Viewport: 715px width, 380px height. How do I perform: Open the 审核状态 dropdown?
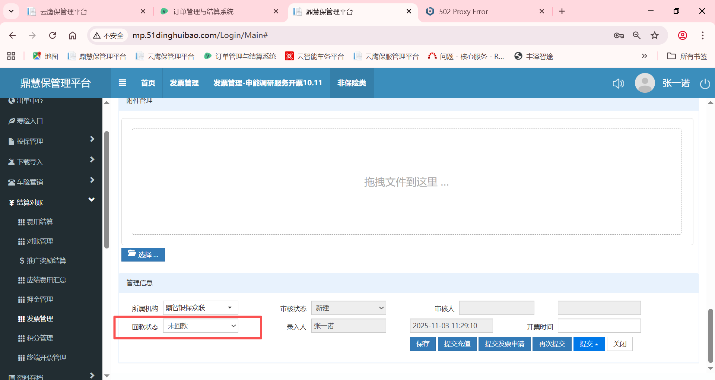[x=349, y=308]
